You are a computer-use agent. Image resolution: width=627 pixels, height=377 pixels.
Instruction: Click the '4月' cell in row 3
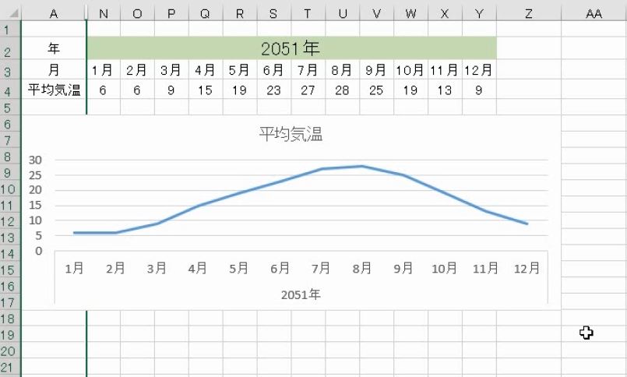coord(206,70)
